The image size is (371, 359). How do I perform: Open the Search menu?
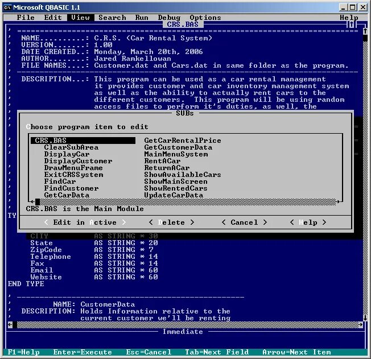[112, 18]
